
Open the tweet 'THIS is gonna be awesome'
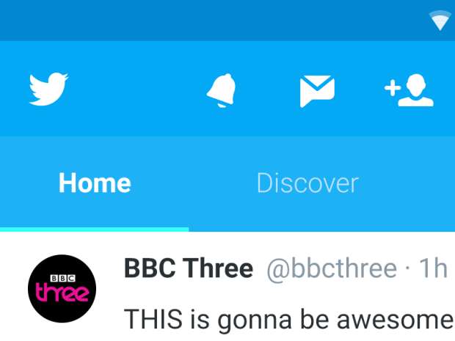[288, 320]
